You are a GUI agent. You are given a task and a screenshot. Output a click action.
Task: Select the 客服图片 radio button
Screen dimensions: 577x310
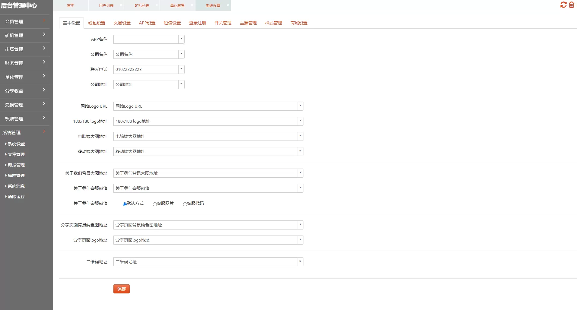click(155, 204)
